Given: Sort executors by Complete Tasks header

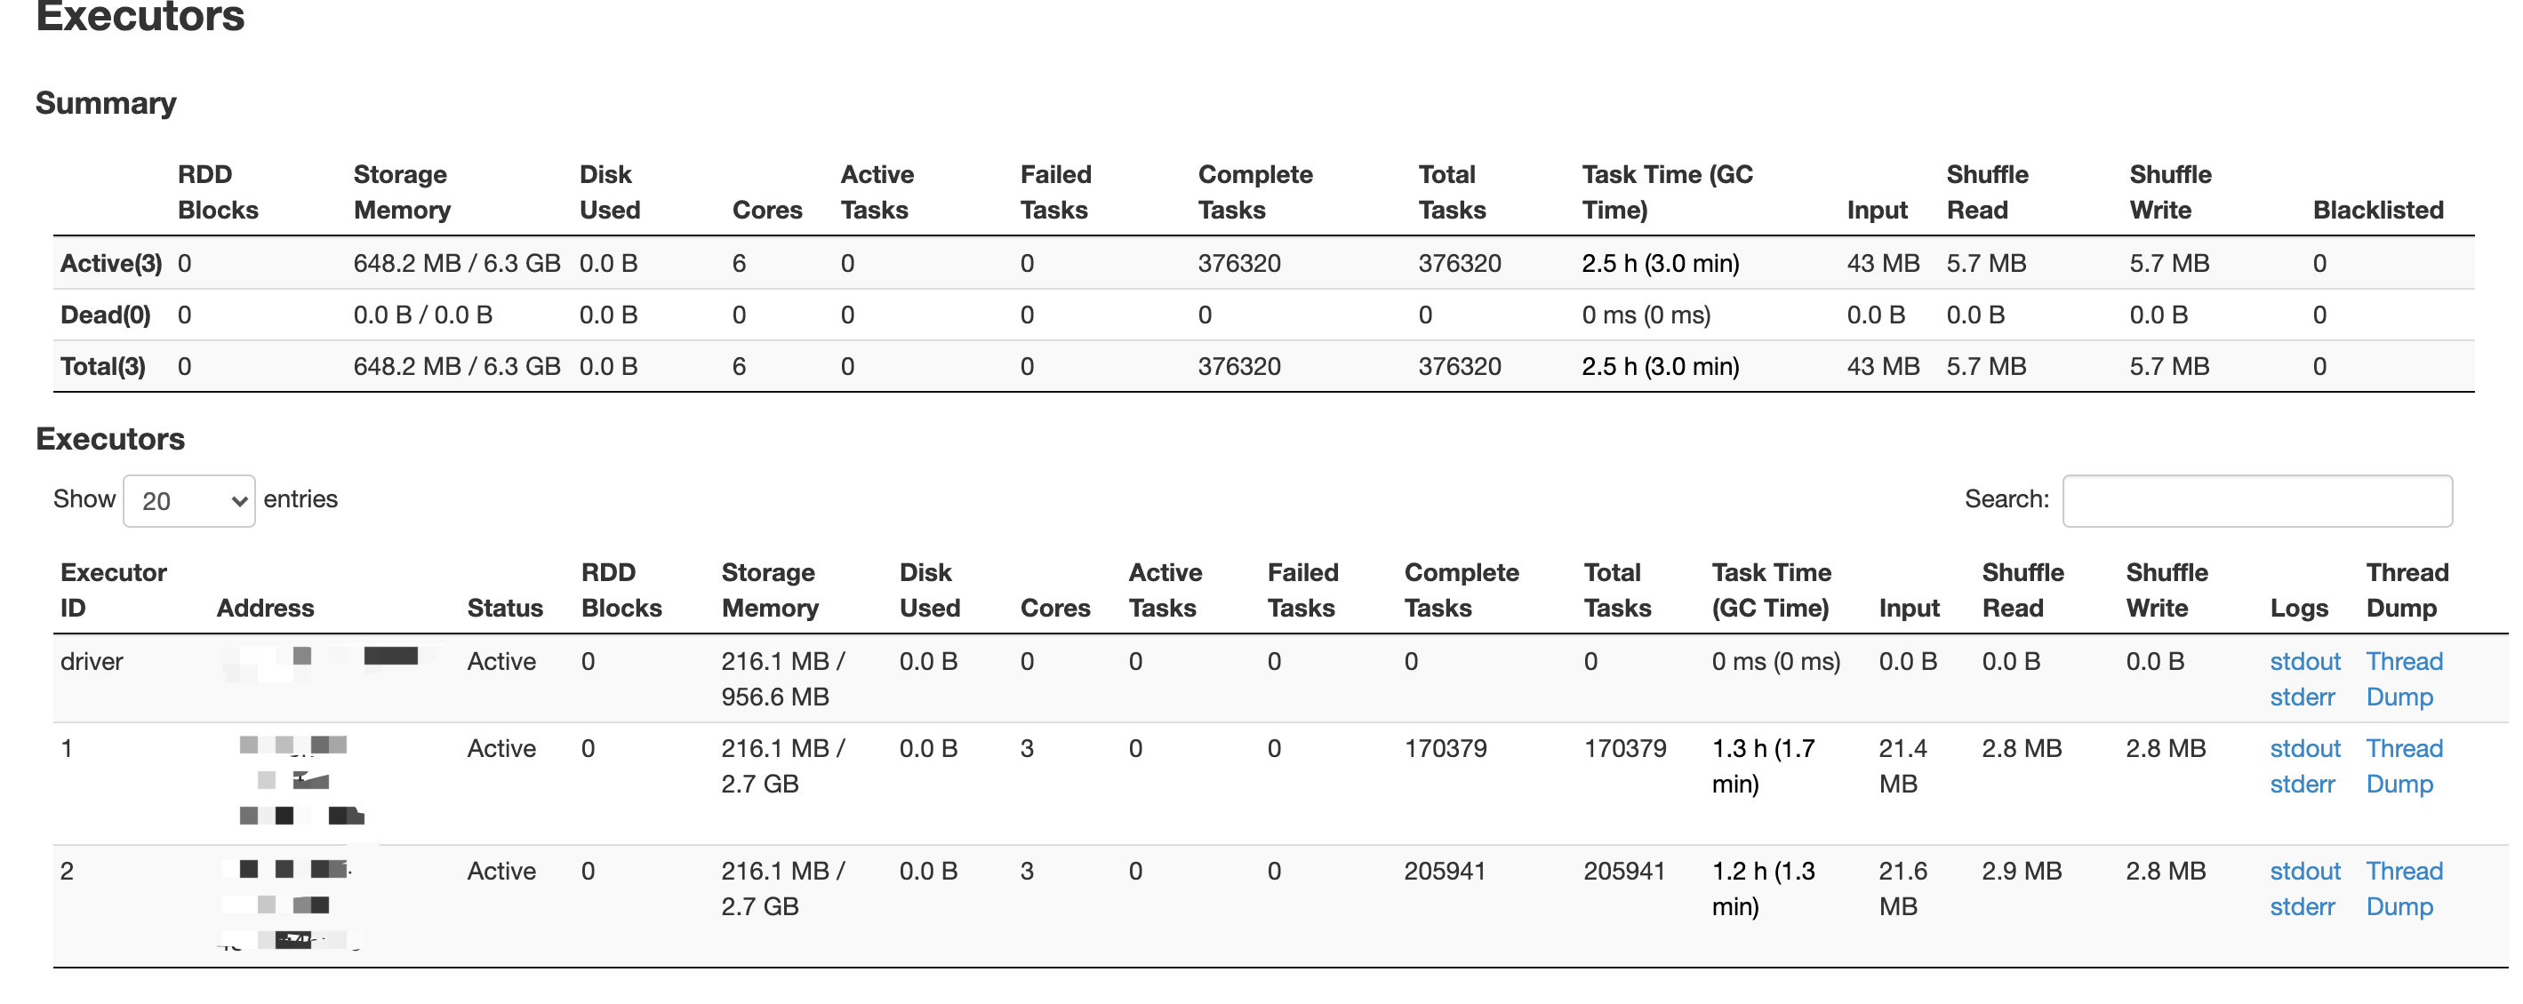Looking at the screenshot, I should point(1461,590).
